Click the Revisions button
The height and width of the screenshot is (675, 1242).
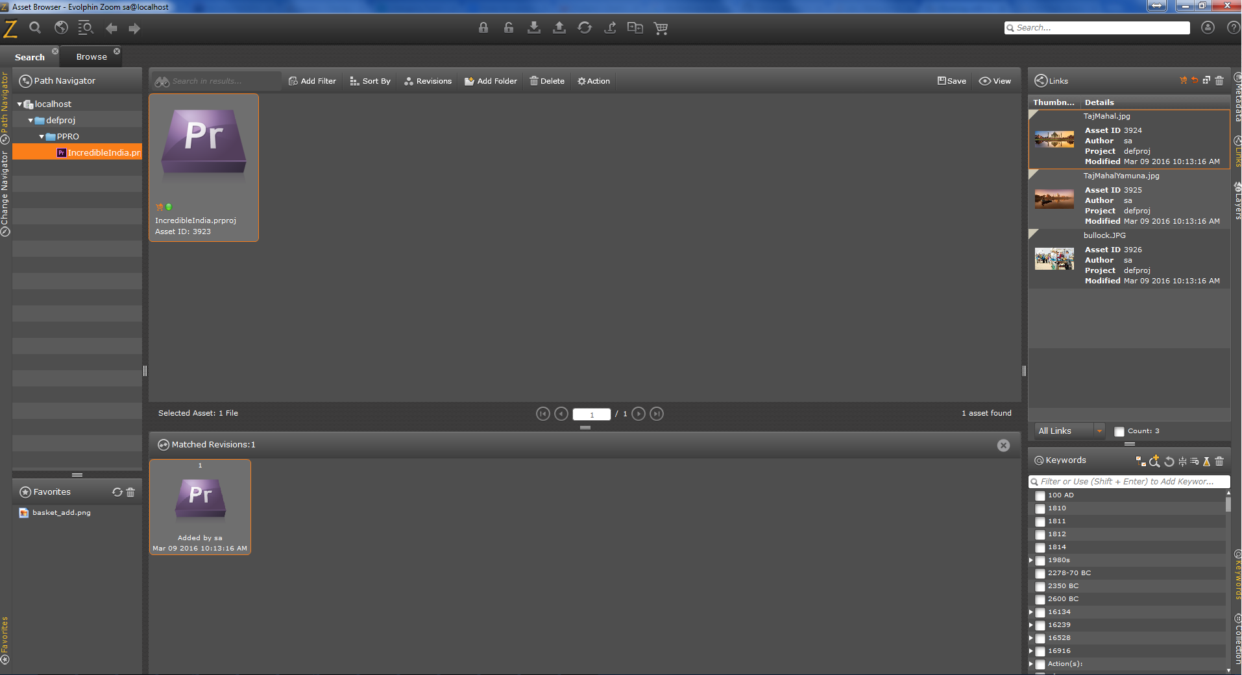428,81
